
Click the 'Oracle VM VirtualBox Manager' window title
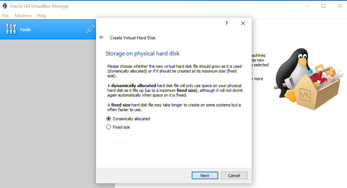click(x=39, y=6)
